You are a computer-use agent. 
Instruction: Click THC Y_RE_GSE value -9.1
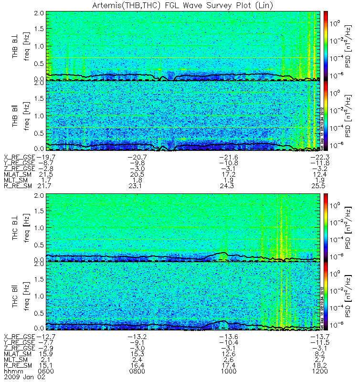(137, 342)
